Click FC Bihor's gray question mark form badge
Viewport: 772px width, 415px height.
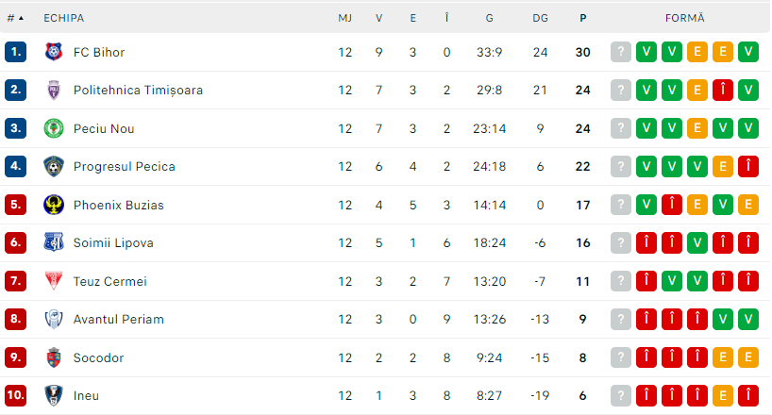click(620, 52)
